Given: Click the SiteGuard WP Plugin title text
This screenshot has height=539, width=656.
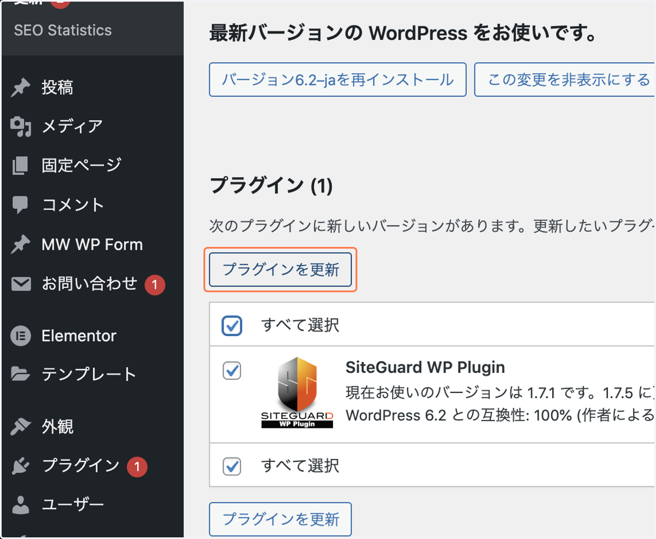Looking at the screenshot, I should [x=425, y=367].
